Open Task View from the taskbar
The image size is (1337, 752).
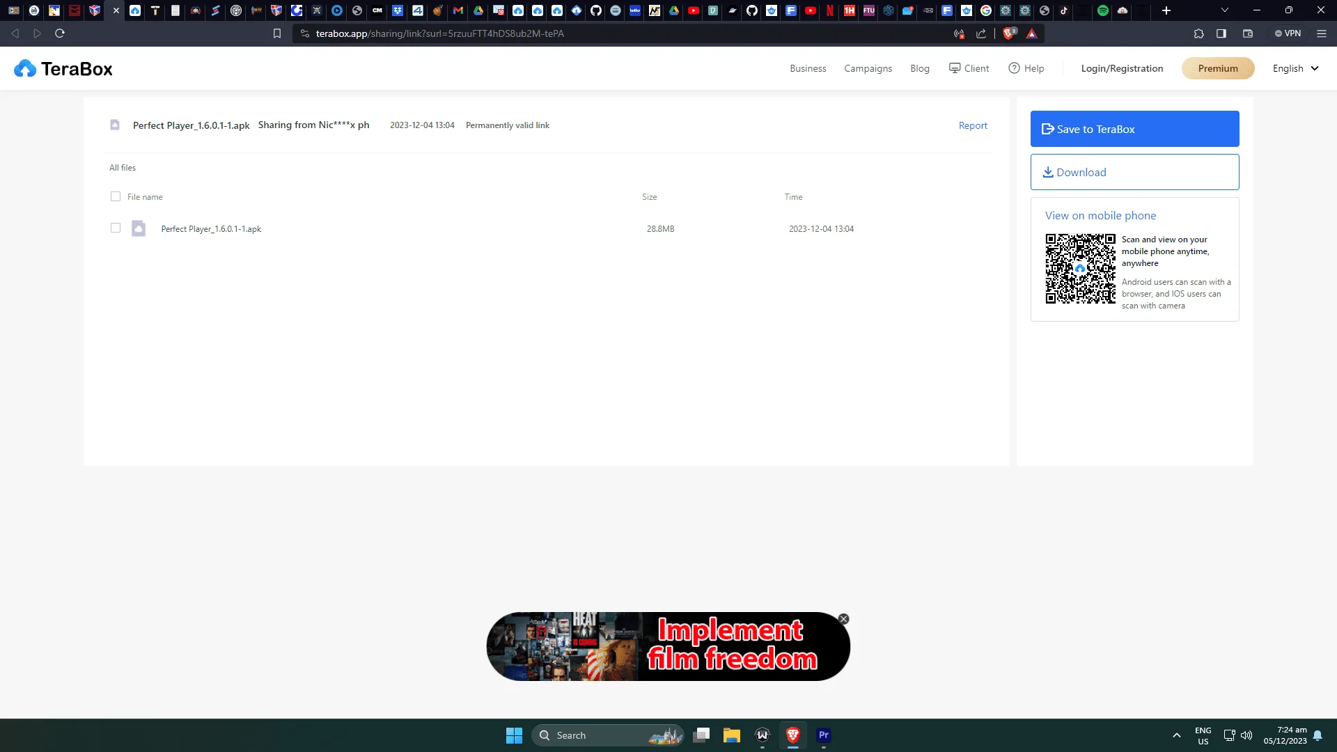pyautogui.click(x=701, y=735)
